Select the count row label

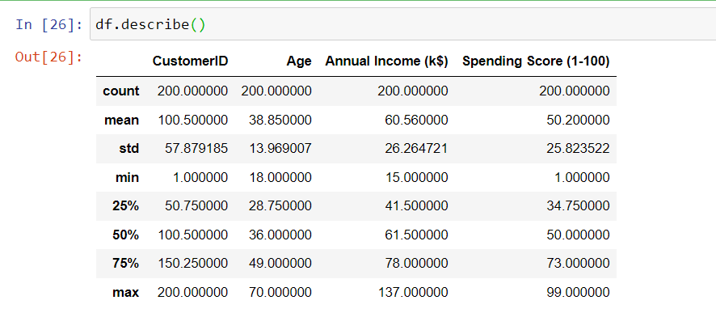coord(121,91)
